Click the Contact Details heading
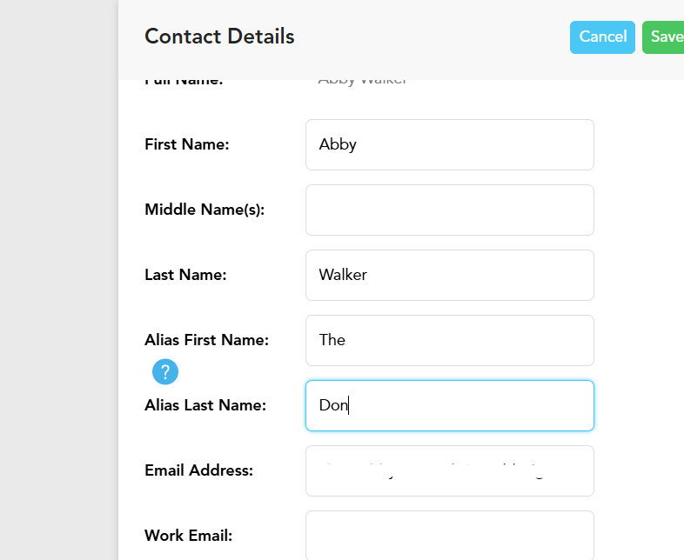The image size is (684, 560). pyautogui.click(x=219, y=37)
